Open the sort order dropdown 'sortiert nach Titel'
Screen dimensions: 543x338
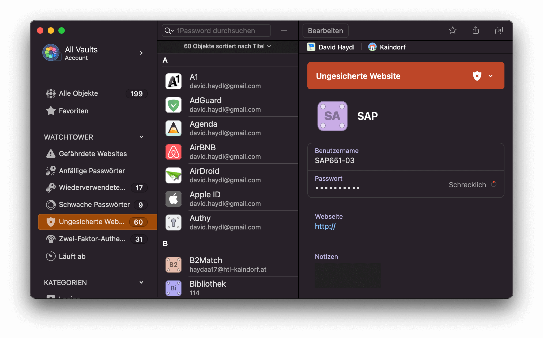(x=227, y=46)
